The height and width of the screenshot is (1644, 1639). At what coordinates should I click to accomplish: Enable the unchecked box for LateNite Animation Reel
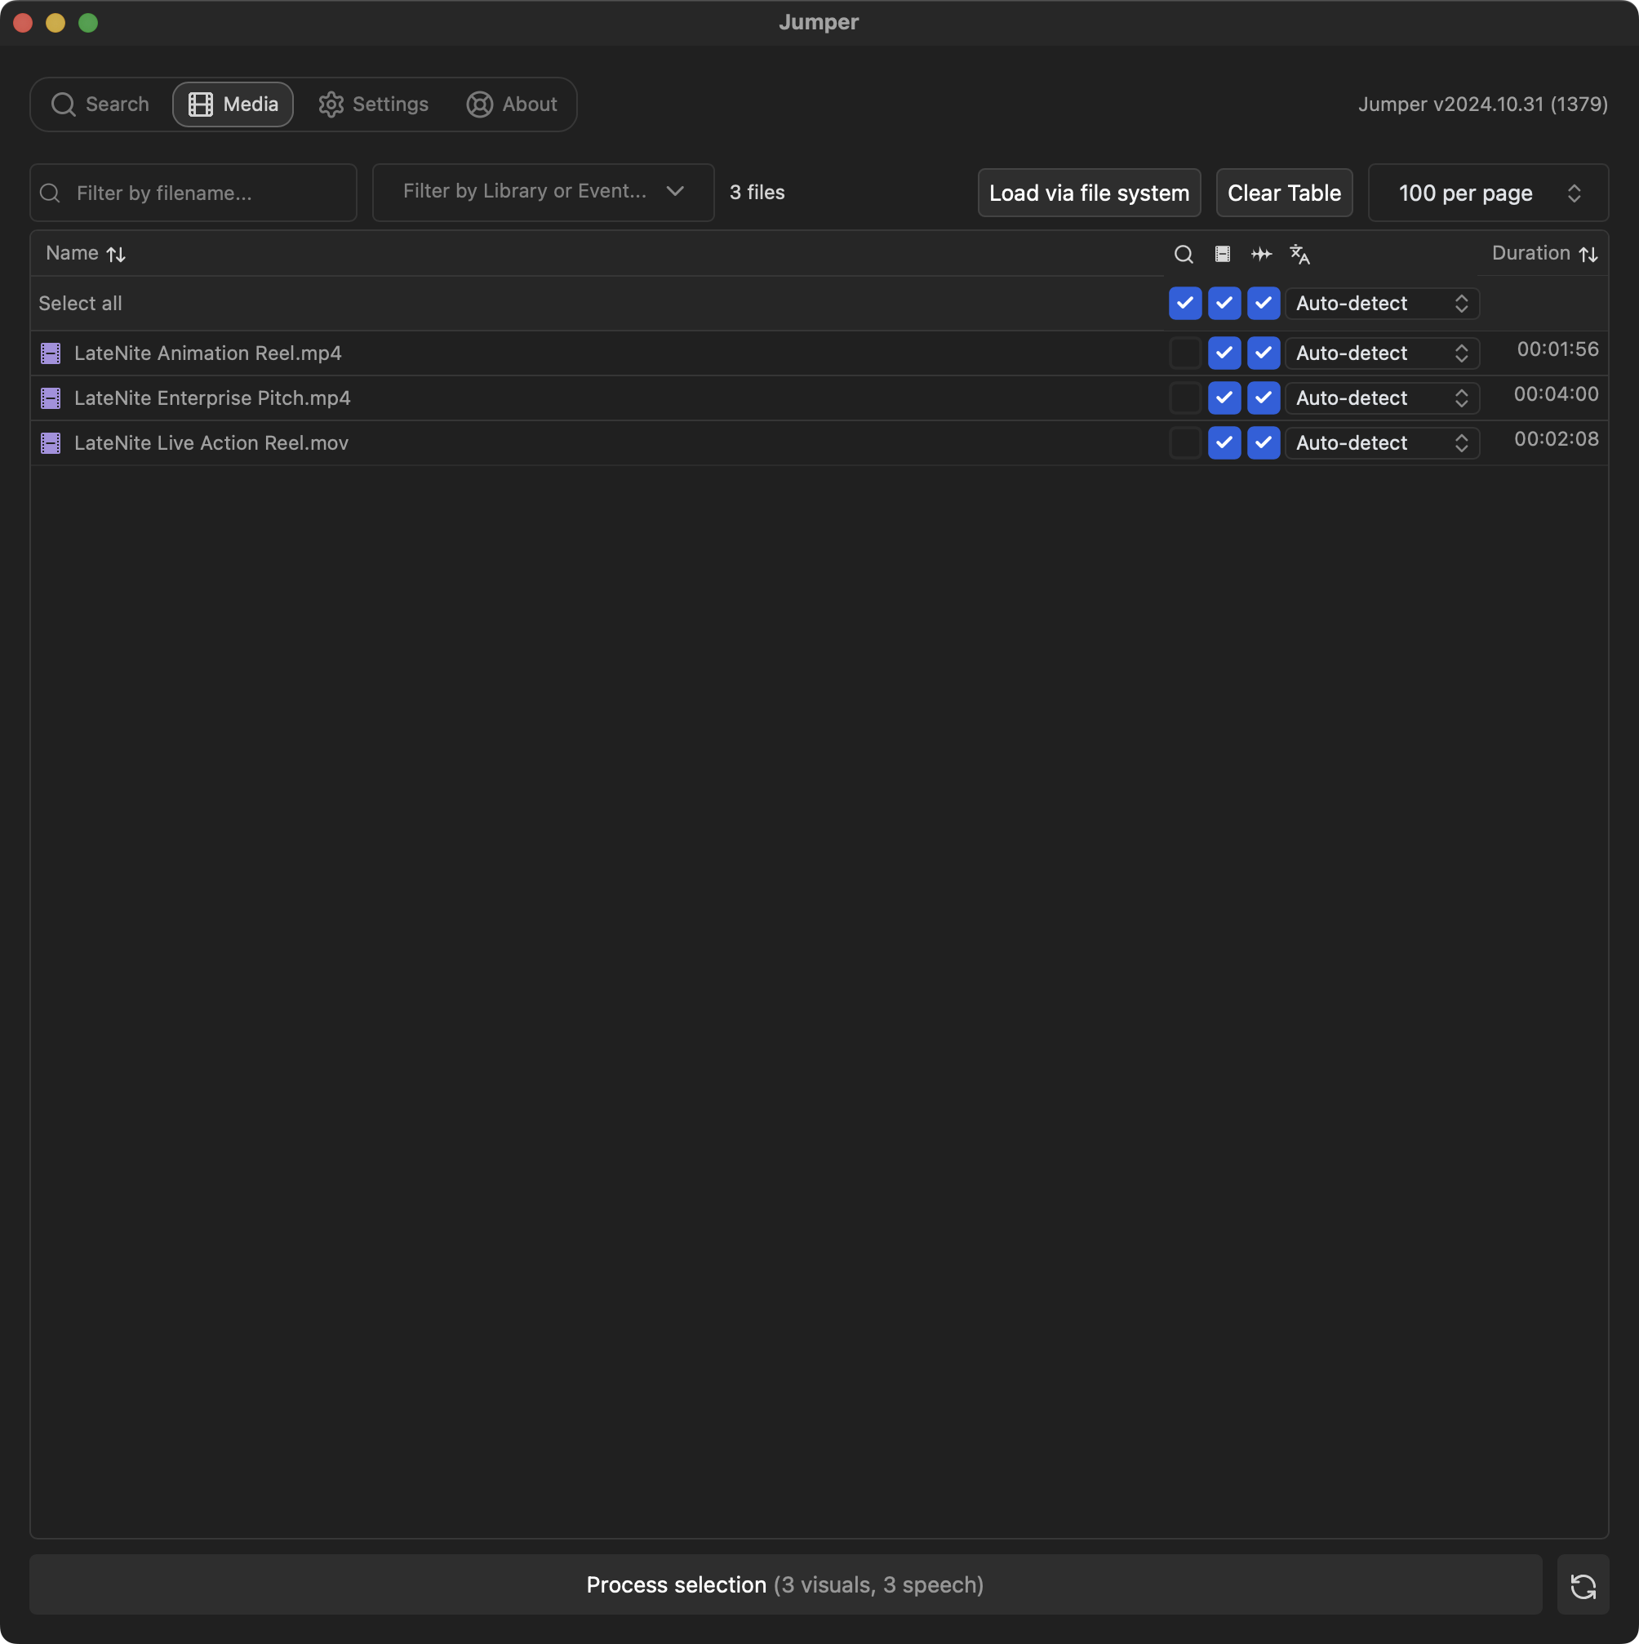pyautogui.click(x=1184, y=353)
